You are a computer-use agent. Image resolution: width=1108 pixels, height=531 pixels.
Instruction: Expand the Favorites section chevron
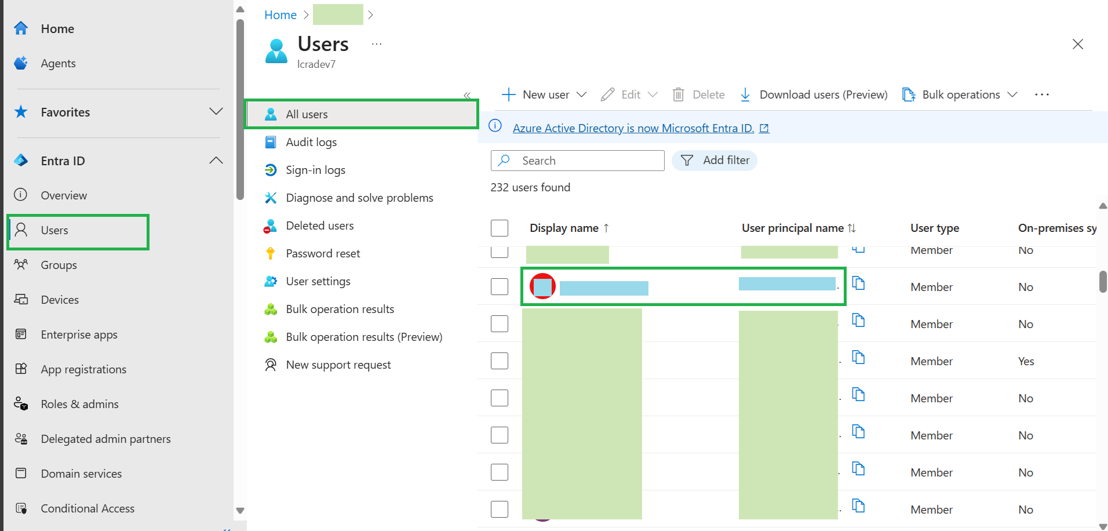click(216, 111)
